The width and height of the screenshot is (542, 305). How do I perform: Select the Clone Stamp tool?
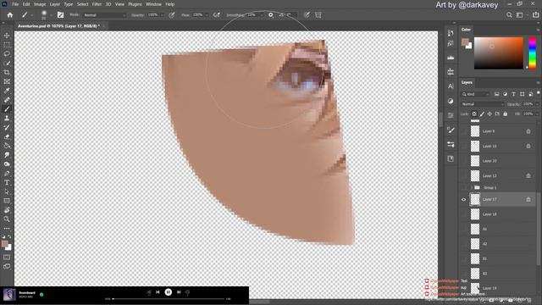tap(7, 119)
